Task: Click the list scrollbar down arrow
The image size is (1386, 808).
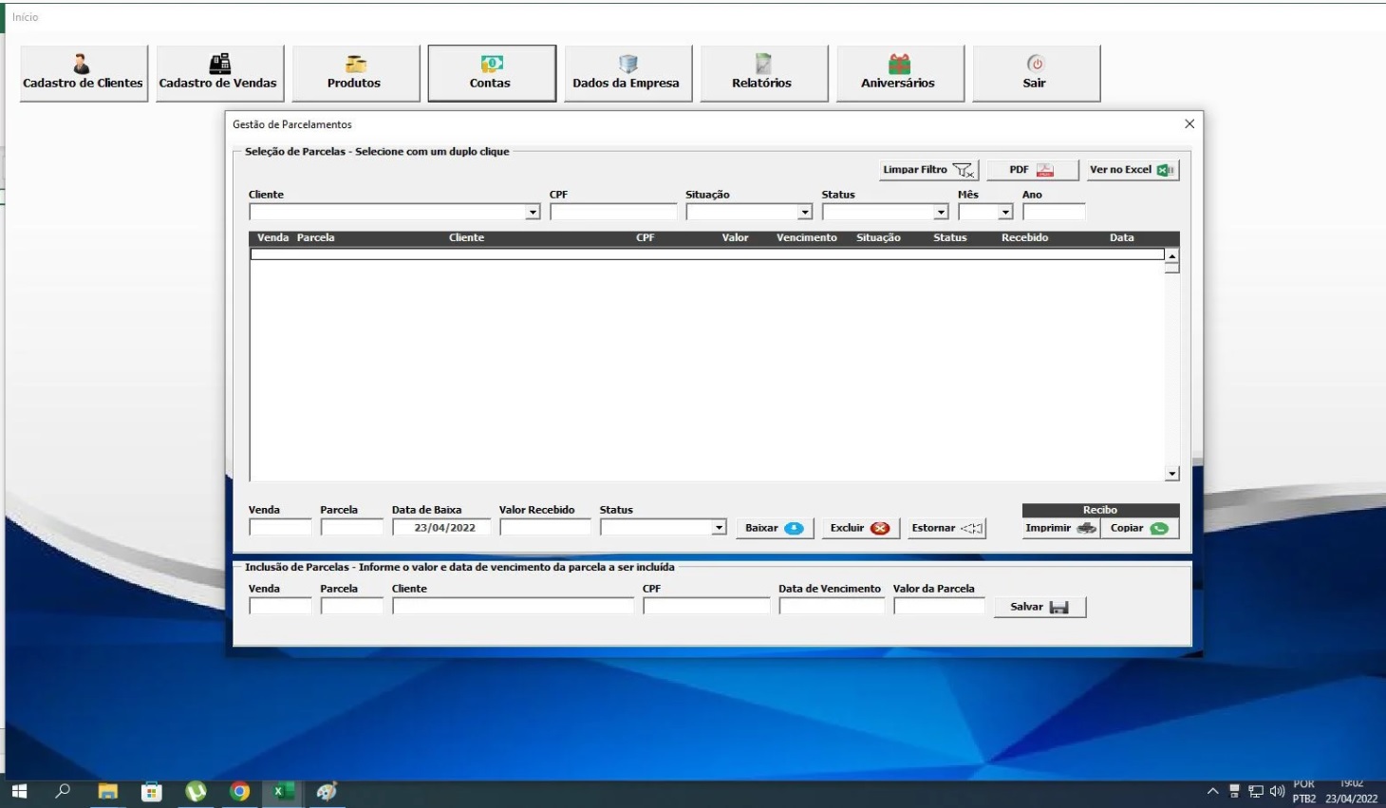Action: 1172,474
